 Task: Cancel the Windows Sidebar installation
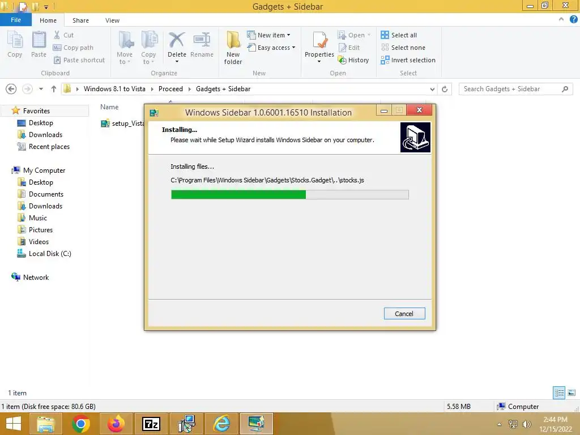404,314
